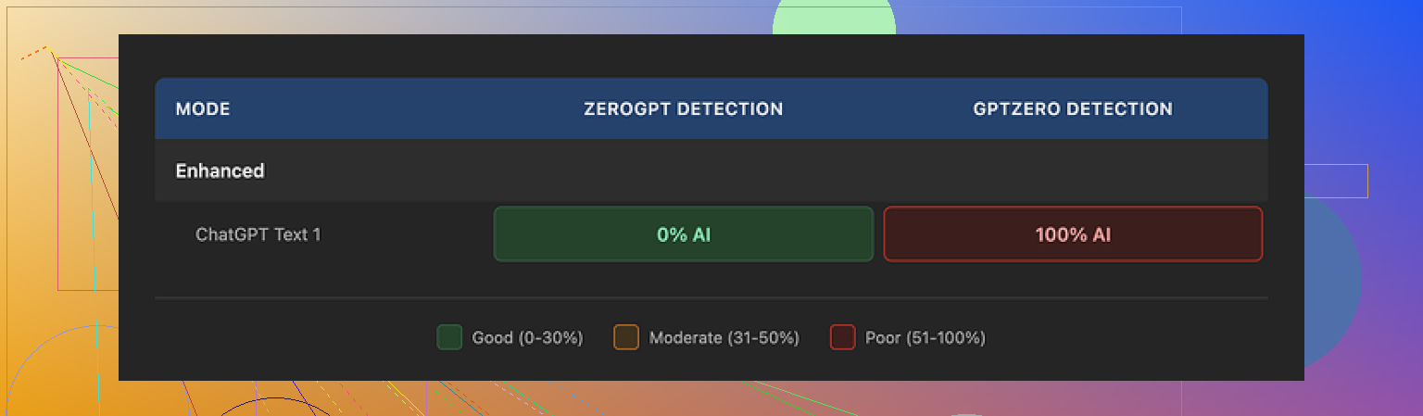
Task: Click the green 0% AI result badge
Action: (683, 234)
